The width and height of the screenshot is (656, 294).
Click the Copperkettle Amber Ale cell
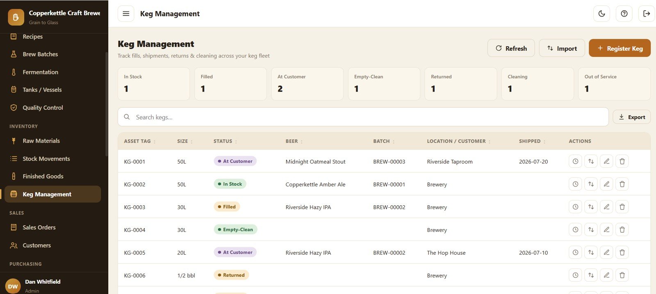pos(315,184)
